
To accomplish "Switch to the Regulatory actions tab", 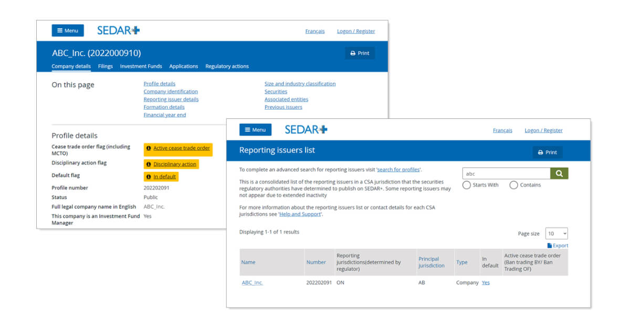I will [x=227, y=67].
